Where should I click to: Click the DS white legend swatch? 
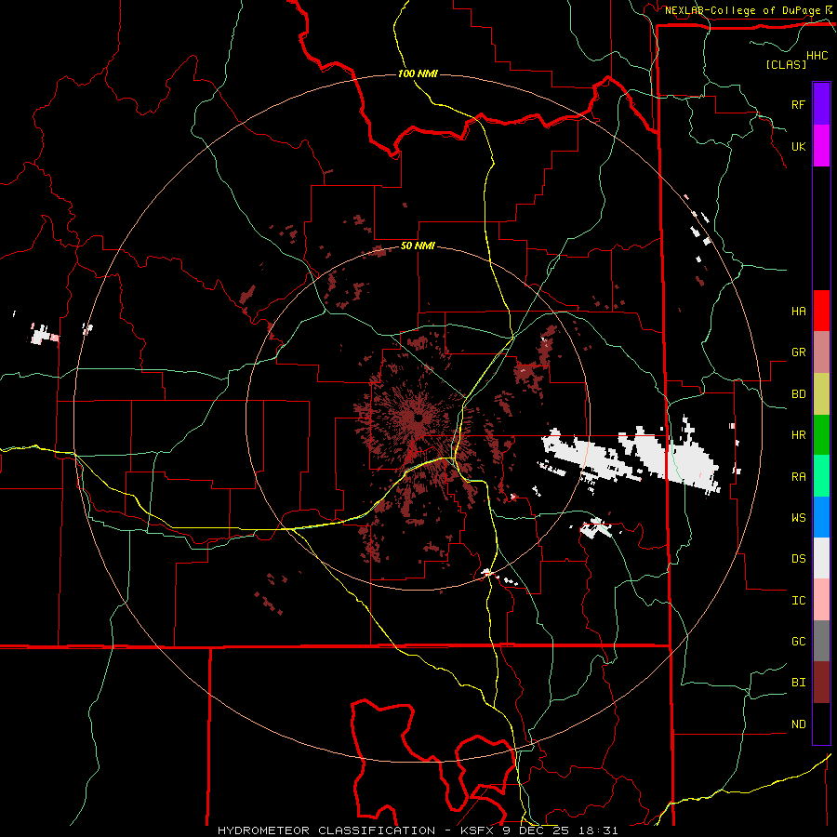coord(821,558)
